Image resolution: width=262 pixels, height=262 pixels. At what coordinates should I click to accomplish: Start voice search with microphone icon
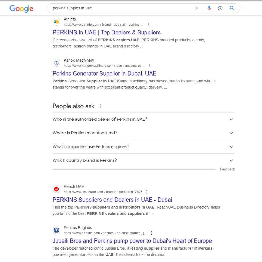pyautogui.click(x=209, y=8)
